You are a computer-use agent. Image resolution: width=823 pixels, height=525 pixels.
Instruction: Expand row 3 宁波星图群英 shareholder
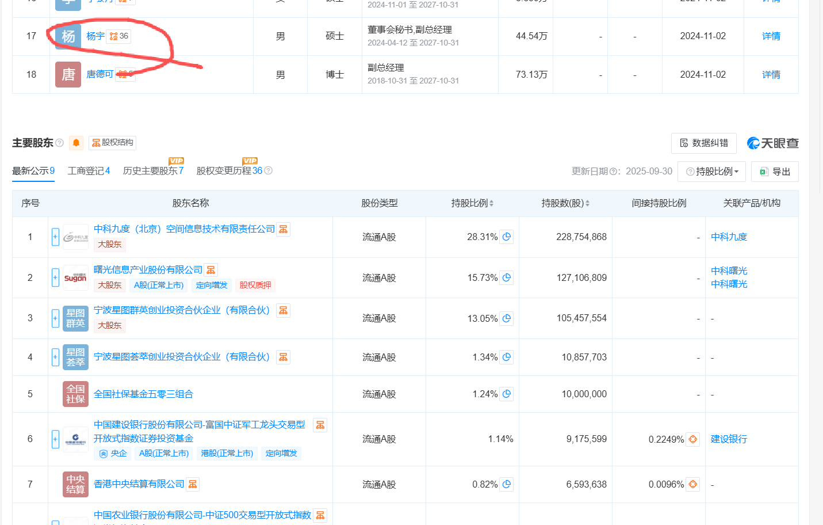[55, 318]
